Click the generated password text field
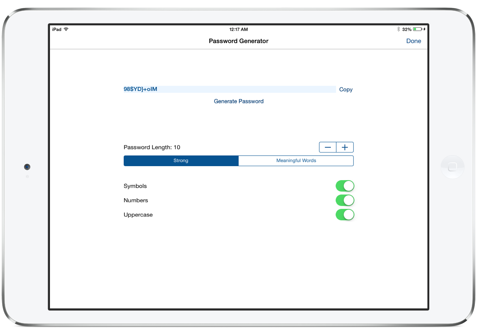477x333 pixels. pos(229,89)
